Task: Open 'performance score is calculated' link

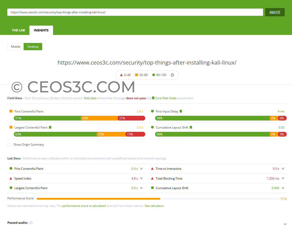Action: pos(84,206)
